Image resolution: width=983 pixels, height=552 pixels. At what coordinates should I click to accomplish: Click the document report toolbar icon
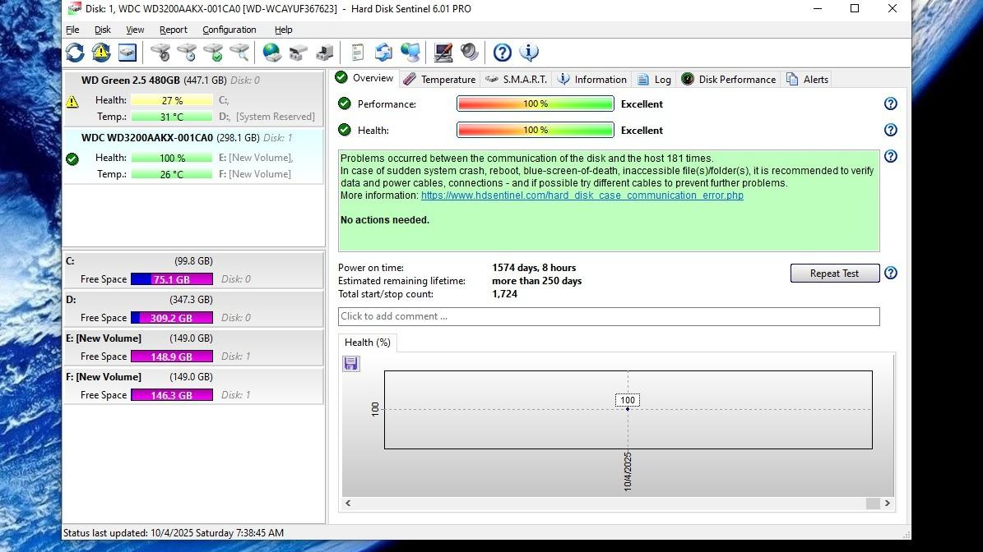point(357,53)
